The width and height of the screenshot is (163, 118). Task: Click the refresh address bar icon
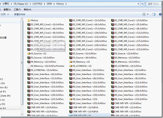coord(143,4)
